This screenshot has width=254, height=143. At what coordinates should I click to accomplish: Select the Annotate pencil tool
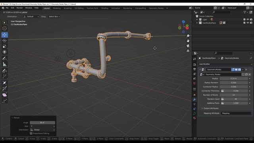click(x=4, y=58)
